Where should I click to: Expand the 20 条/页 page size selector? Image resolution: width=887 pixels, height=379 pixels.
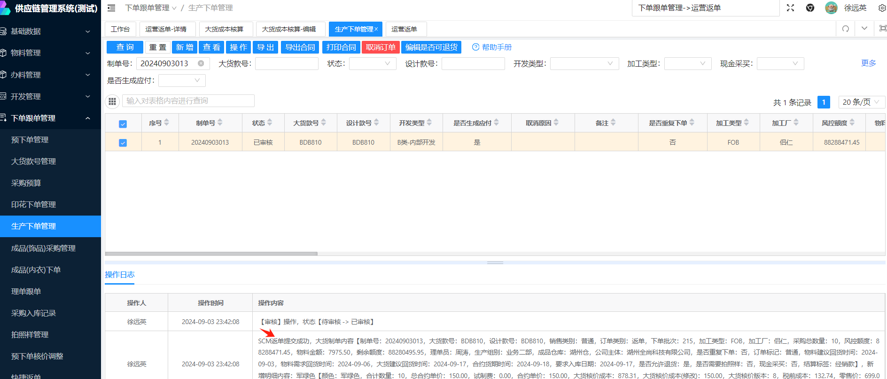pos(861,102)
